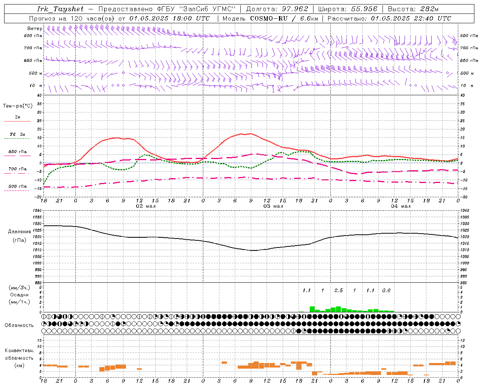Image resolution: width=480 pixels, height=384 pixels.
Task: Select the (мм/1ч.) precipitation unit label
Action: click(x=19, y=302)
